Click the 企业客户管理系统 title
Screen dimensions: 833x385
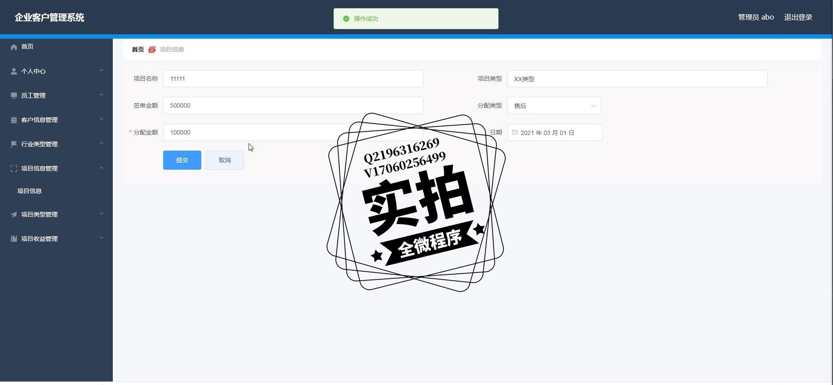point(49,17)
